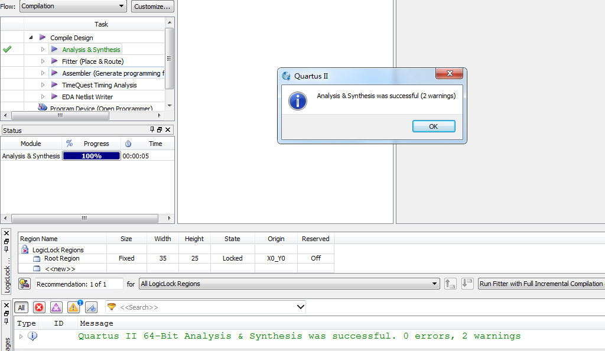Screen dimensions: 605x351
Task: Click the Tasks pane horizontal scrollbar
Action: click(x=60, y=115)
